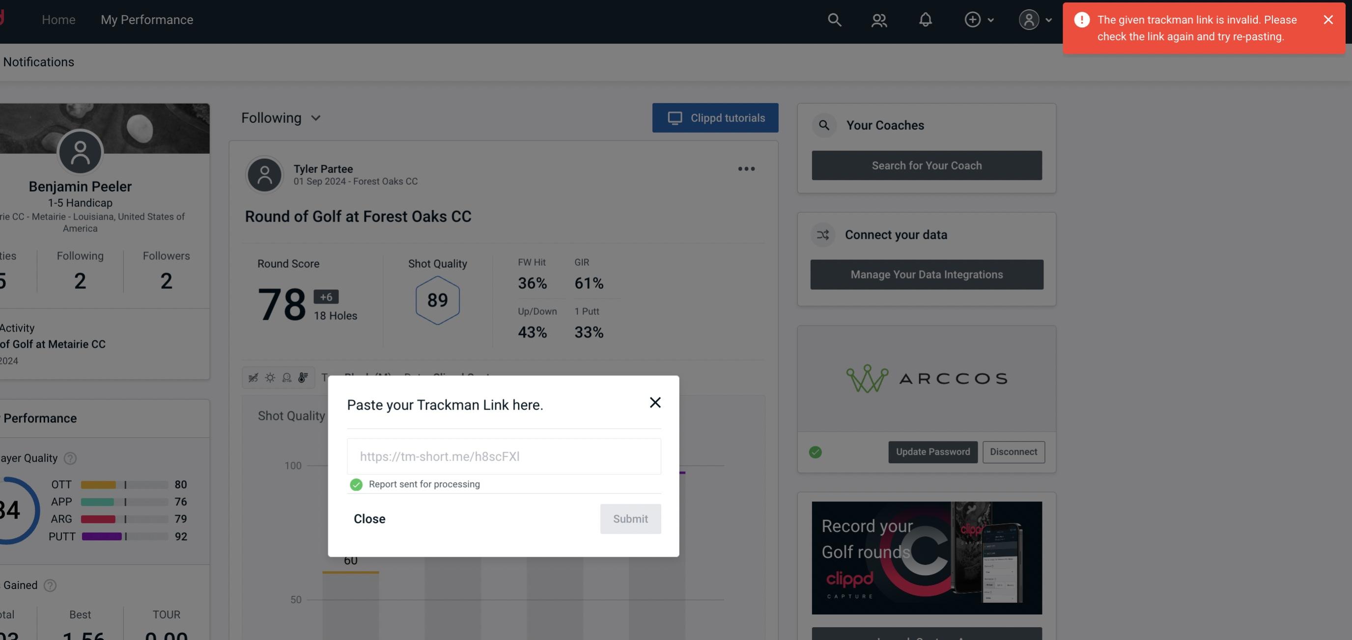Click the people/community icon in navbar
1352x640 pixels.
(878, 19)
